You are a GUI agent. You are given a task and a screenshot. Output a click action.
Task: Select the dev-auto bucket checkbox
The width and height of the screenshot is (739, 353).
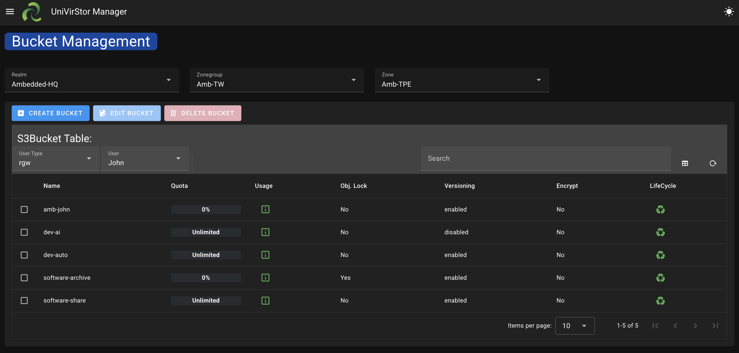(24, 255)
